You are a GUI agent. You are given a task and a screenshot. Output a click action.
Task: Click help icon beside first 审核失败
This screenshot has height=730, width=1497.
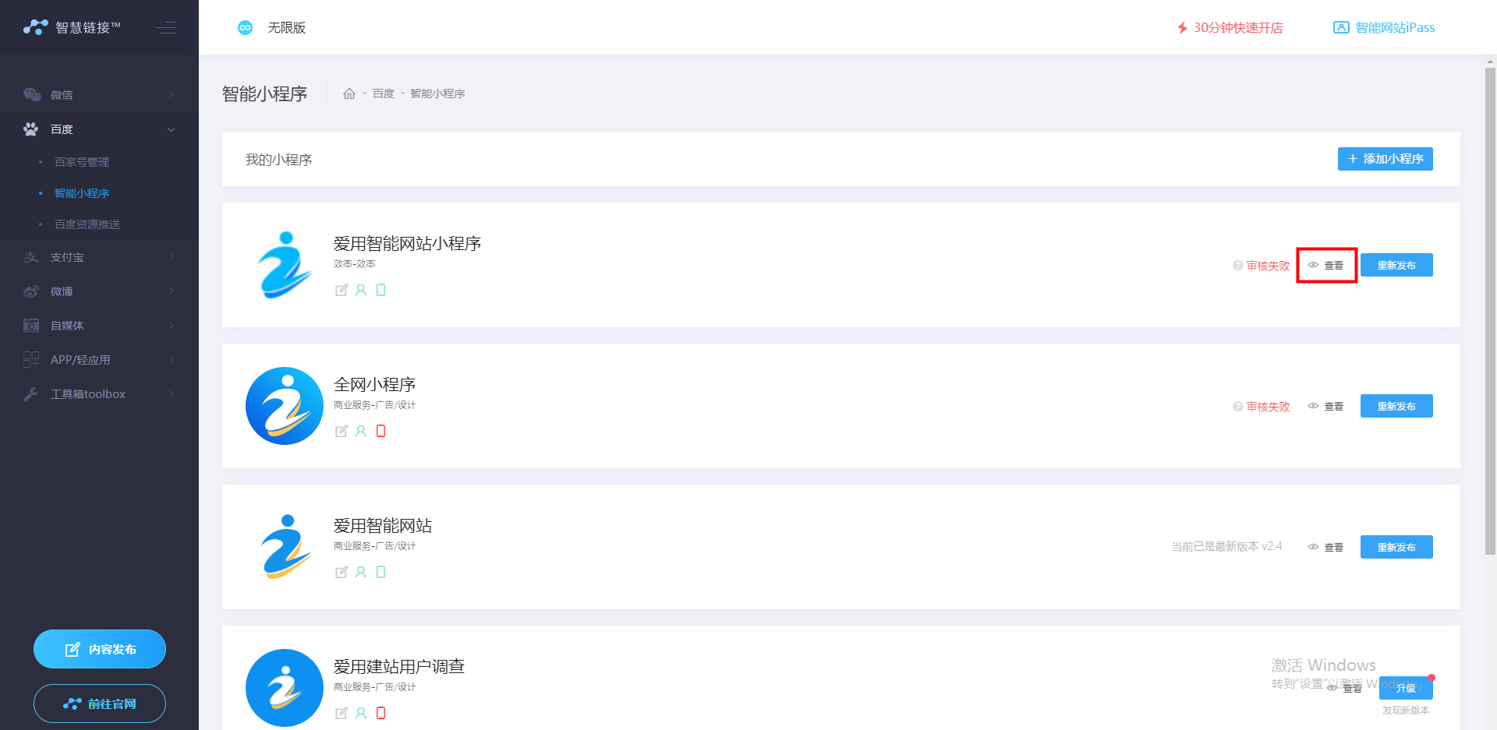coord(1237,266)
